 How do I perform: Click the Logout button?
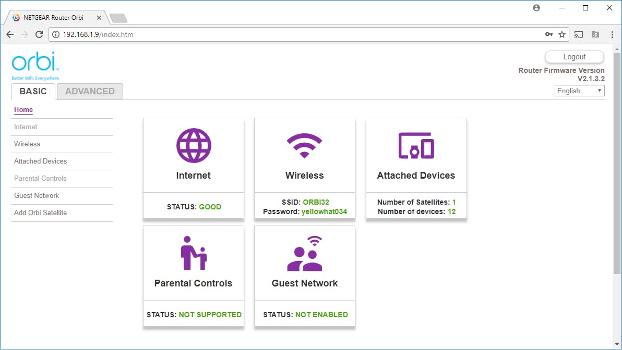click(x=575, y=57)
